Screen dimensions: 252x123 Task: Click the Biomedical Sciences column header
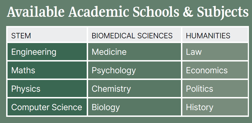135,34
